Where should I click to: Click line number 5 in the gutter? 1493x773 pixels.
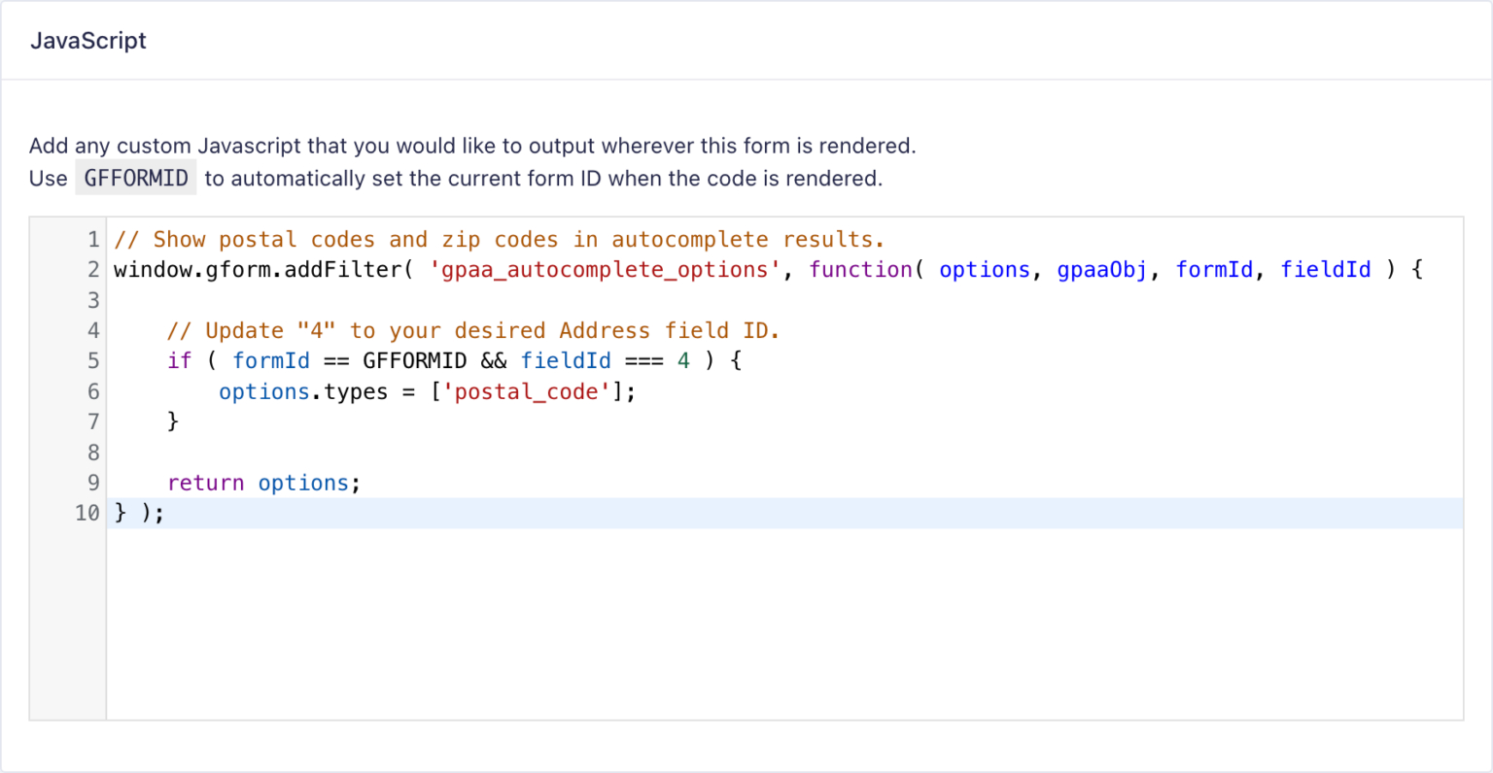(x=93, y=361)
